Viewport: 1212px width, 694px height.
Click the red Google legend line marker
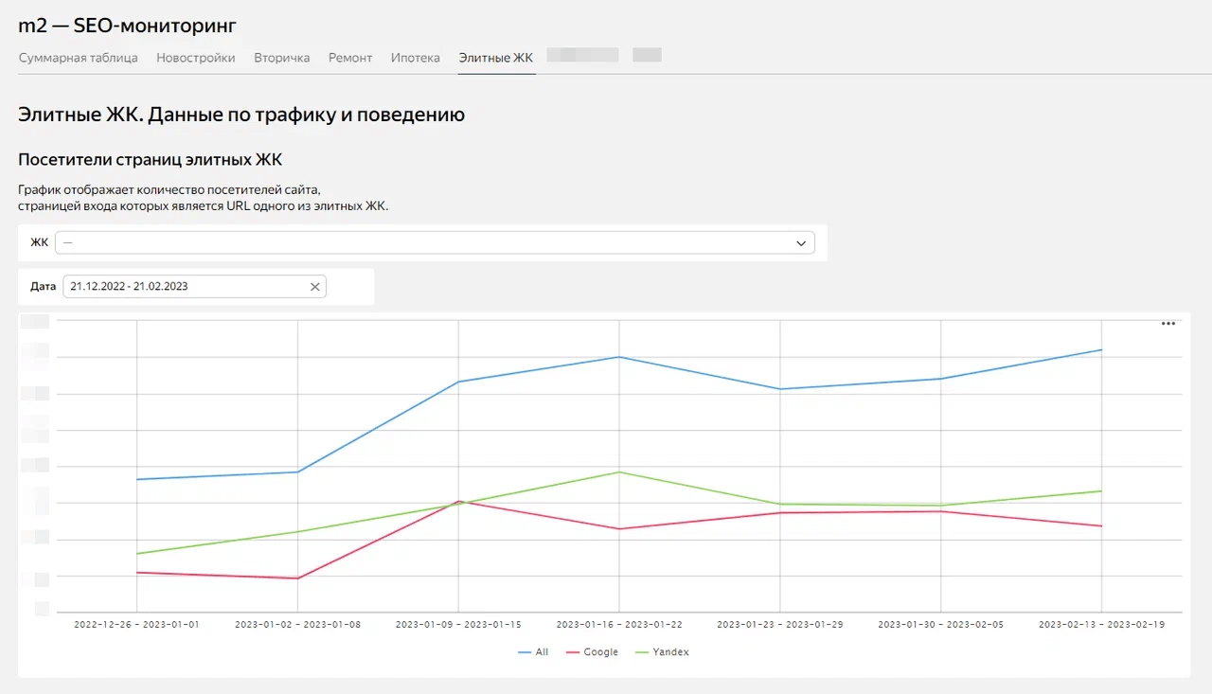click(x=572, y=652)
